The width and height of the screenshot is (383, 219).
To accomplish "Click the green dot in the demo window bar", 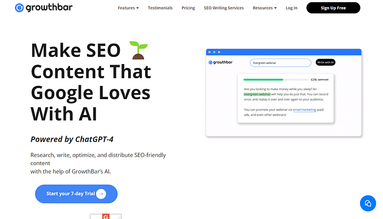I will coord(214,52).
